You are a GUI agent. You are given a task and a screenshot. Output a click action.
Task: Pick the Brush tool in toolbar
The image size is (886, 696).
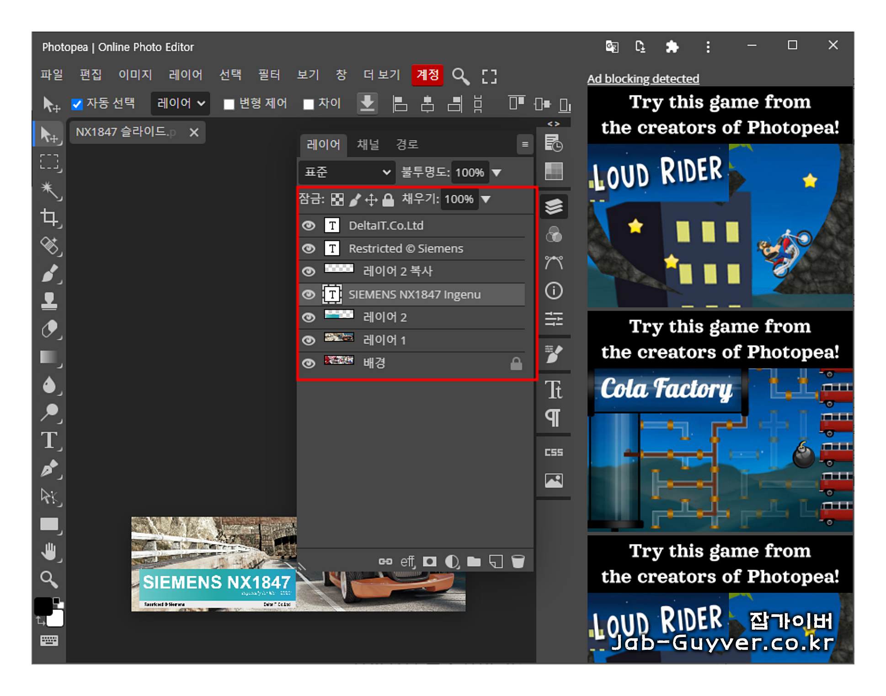[49, 273]
